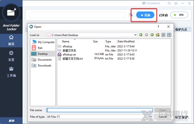The height and width of the screenshot is (124, 194).
Task: Switch to detail view icon
Action: tap(169, 35)
